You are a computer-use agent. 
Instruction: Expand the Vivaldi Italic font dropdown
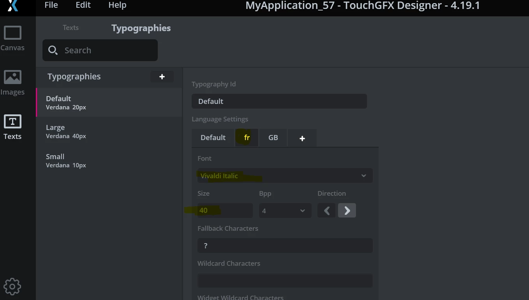285,175
